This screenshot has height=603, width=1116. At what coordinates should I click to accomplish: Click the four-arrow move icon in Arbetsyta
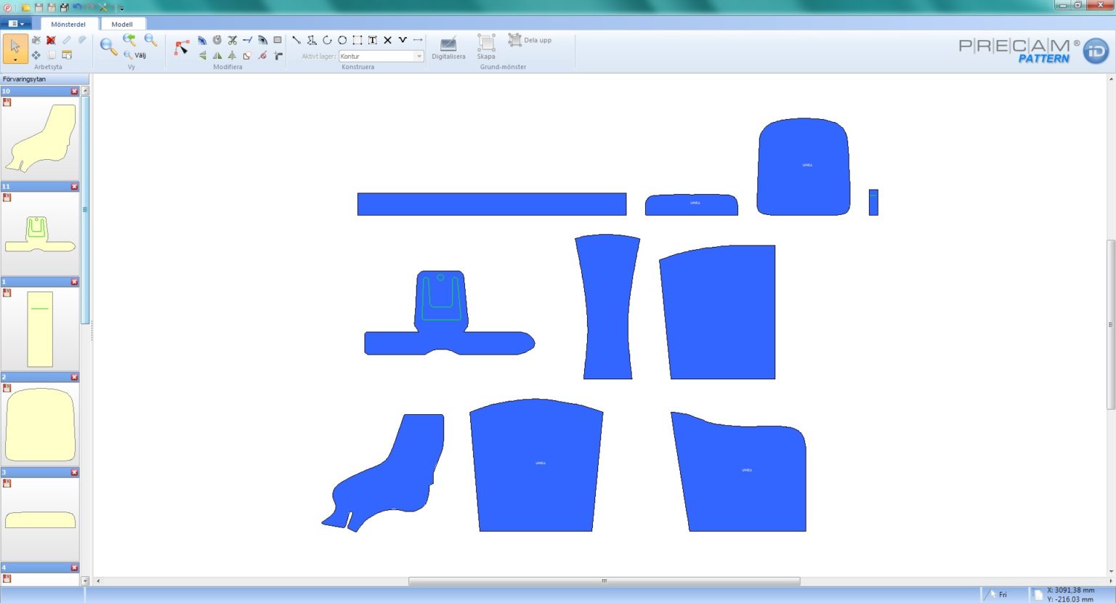point(36,55)
